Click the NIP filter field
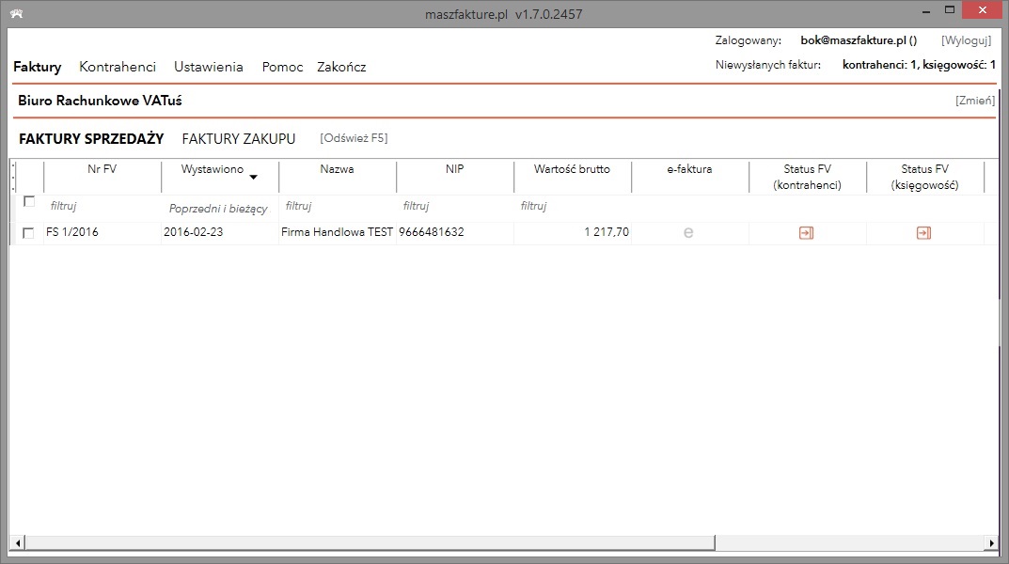 tap(455, 206)
